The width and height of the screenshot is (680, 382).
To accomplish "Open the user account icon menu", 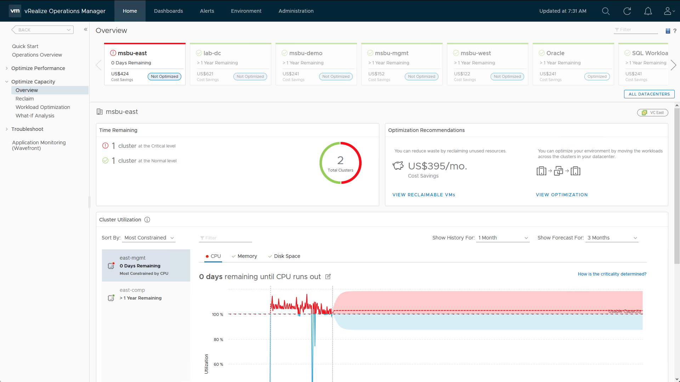I will click(669, 11).
